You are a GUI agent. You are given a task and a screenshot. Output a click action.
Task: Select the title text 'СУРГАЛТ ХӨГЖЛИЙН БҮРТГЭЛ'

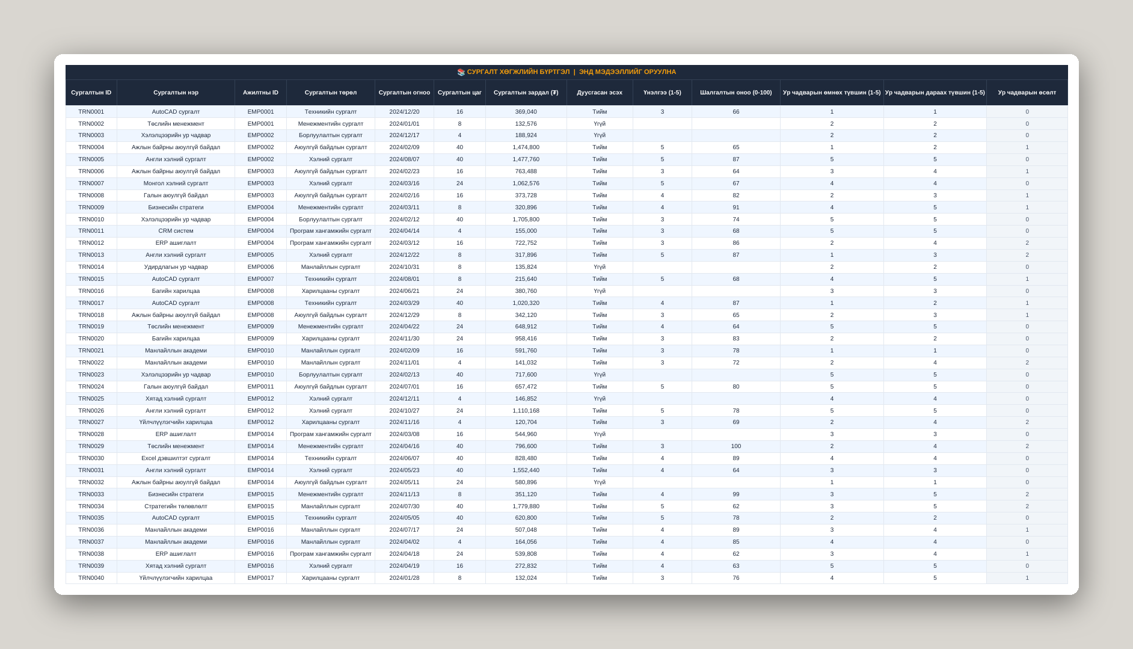[x=518, y=72]
